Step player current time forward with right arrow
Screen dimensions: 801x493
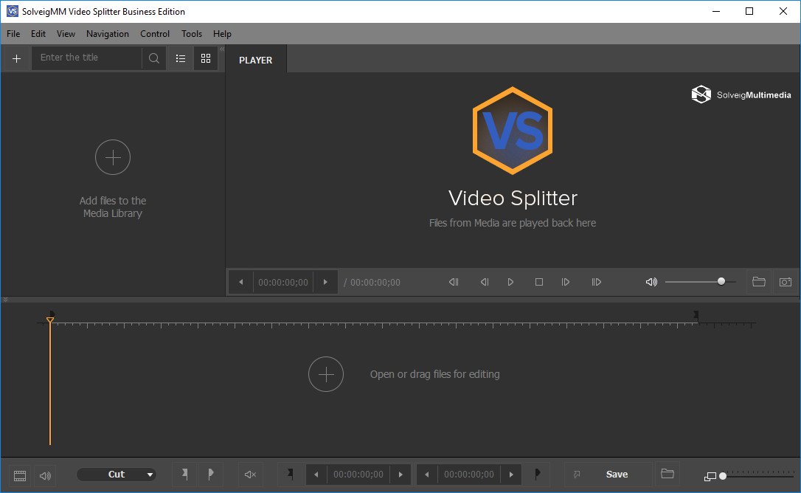[325, 282]
